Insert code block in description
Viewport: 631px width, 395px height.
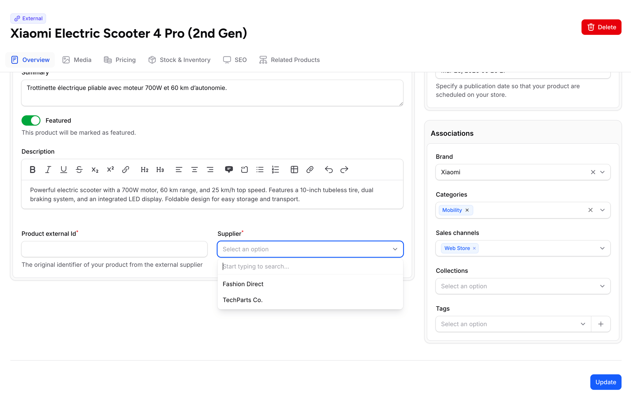click(x=245, y=170)
